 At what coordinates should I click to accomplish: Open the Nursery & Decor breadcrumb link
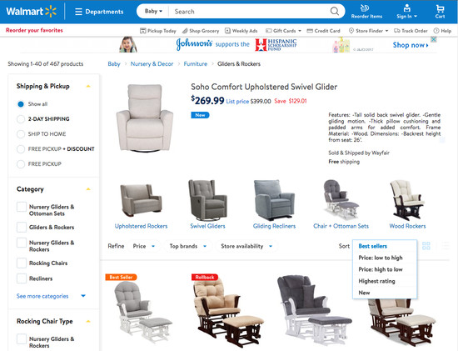point(152,63)
